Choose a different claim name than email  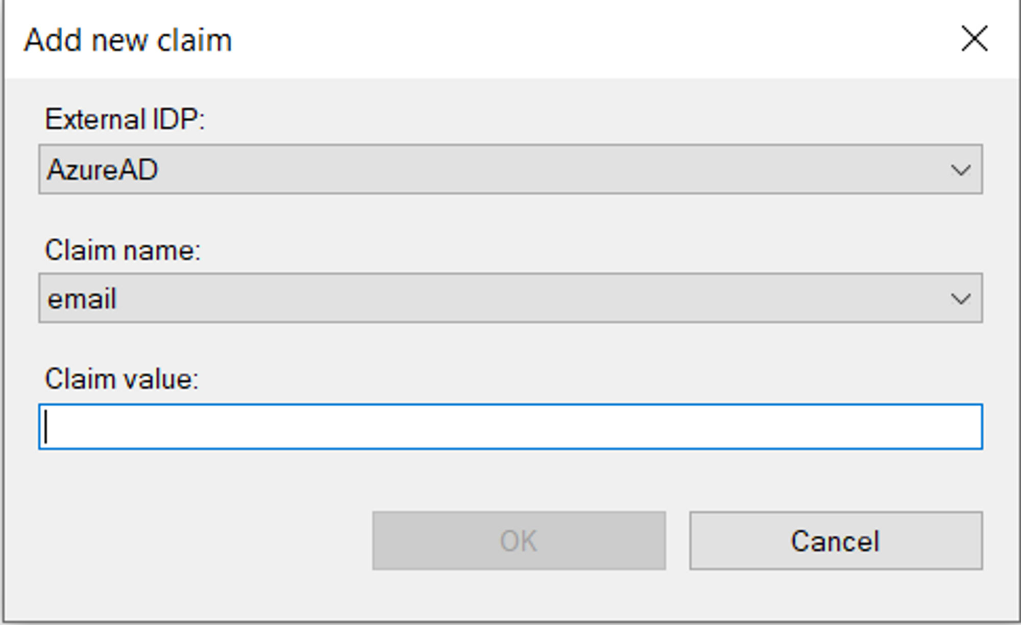(962, 298)
